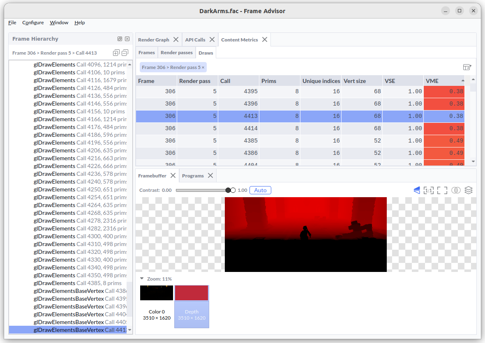Select the table row for call 4386

coord(300,153)
